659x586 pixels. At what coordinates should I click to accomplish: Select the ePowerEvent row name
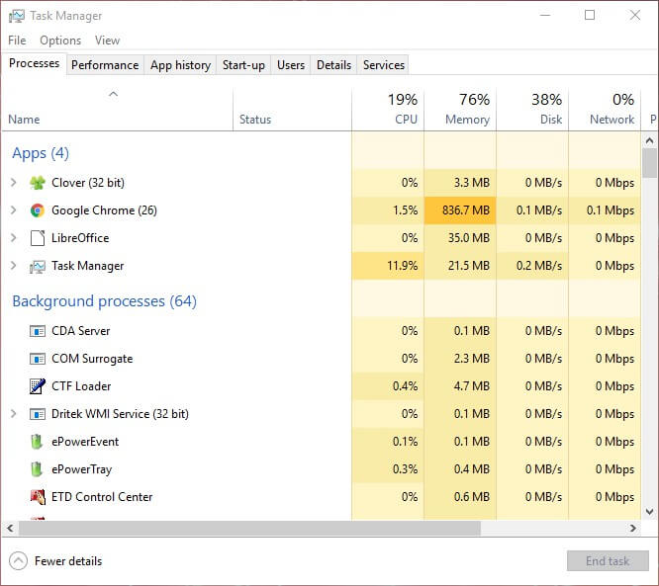click(x=85, y=442)
